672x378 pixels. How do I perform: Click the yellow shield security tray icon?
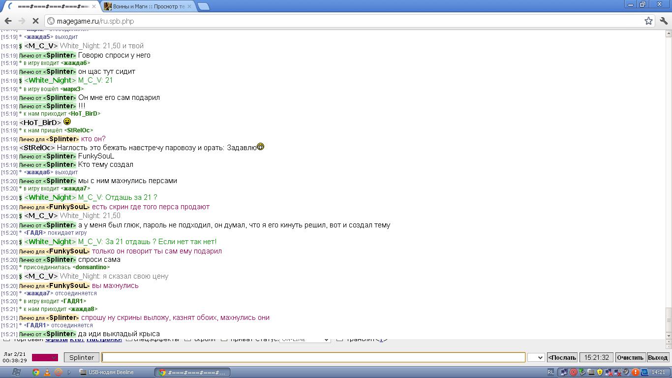click(600, 373)
